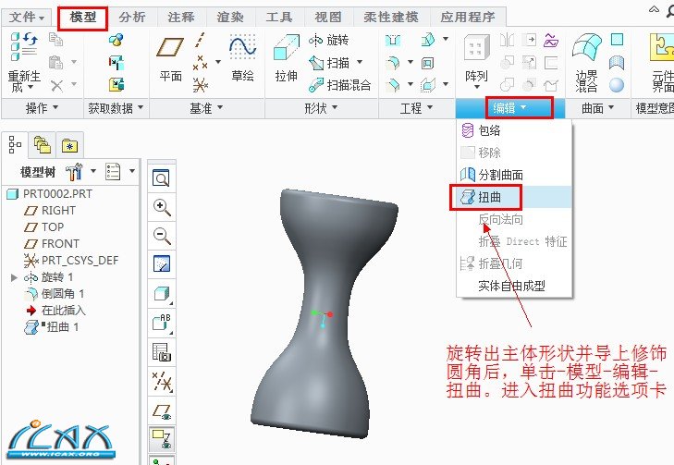Viewport: 674px width, 465px height.
Task: Open the 阵列 dropdown arrow
Action: (x=477, y=87)
